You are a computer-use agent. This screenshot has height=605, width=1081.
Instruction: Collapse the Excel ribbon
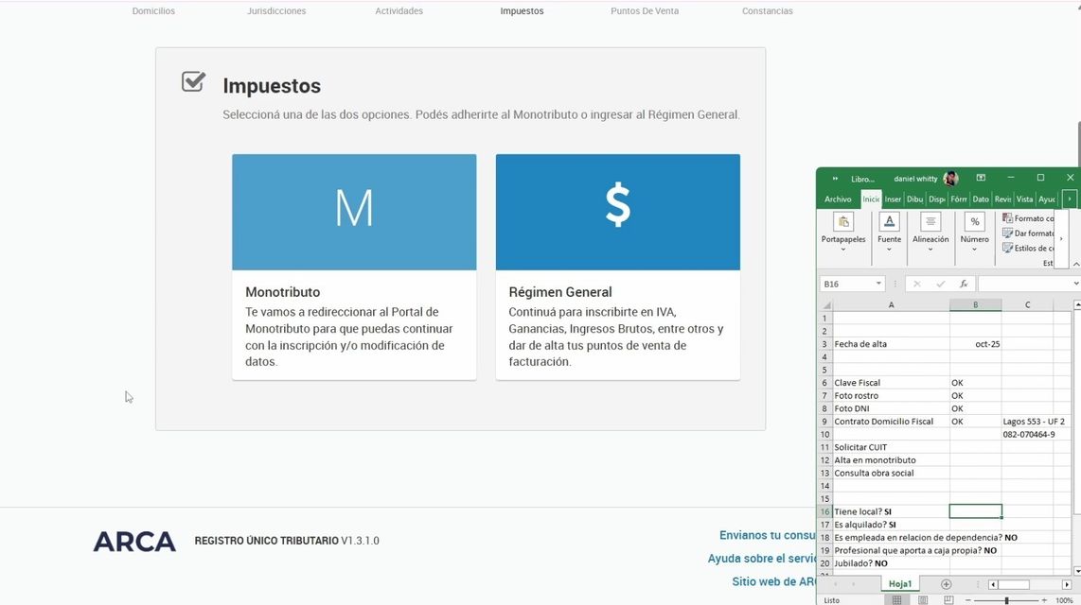click(x=1075, y=264)
